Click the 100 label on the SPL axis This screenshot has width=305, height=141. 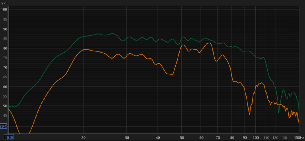point(4,10)
